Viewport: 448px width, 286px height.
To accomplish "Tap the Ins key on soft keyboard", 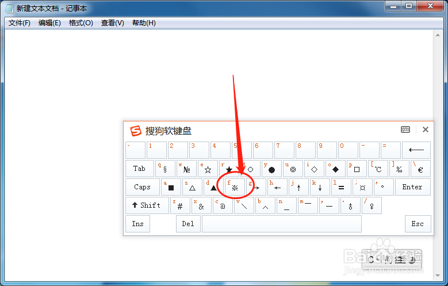I will pos(137,224).
